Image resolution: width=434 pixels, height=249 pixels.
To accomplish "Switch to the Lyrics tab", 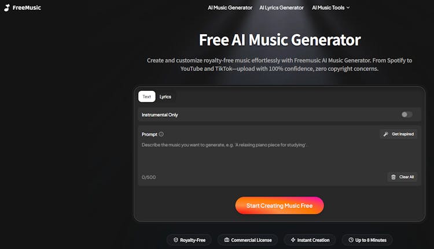I will 165,96.
